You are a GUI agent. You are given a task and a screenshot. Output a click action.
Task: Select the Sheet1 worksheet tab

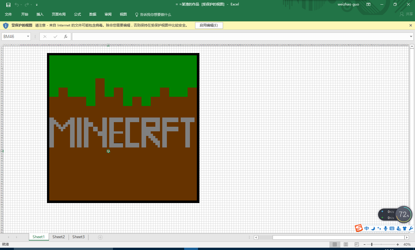click(x=39, y=237)
